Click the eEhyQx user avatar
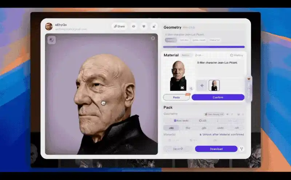The width and height of the screenshot is (291, 180). pos(49,27)
